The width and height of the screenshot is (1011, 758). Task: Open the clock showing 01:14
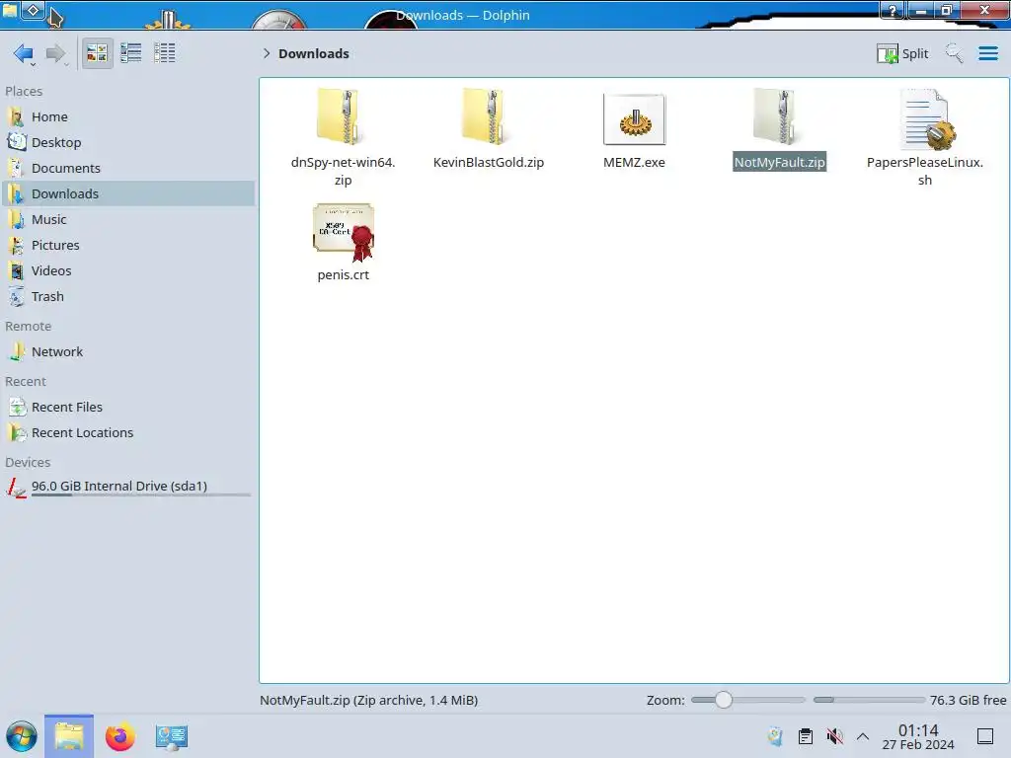click(x=918, y=736)
